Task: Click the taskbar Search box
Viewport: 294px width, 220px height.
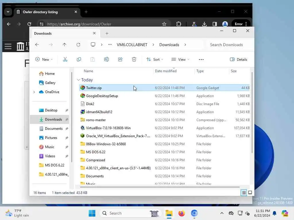Action: [131, 213]
